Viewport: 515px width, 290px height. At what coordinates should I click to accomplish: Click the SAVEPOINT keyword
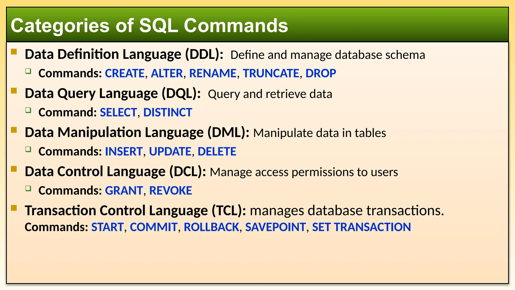275,227
